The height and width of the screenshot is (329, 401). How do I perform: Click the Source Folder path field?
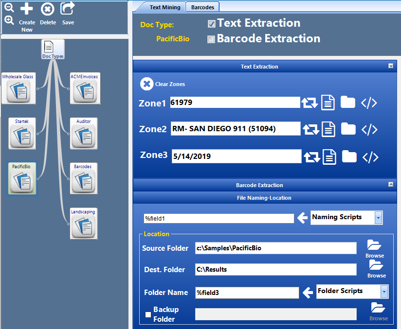coord(275,248)
